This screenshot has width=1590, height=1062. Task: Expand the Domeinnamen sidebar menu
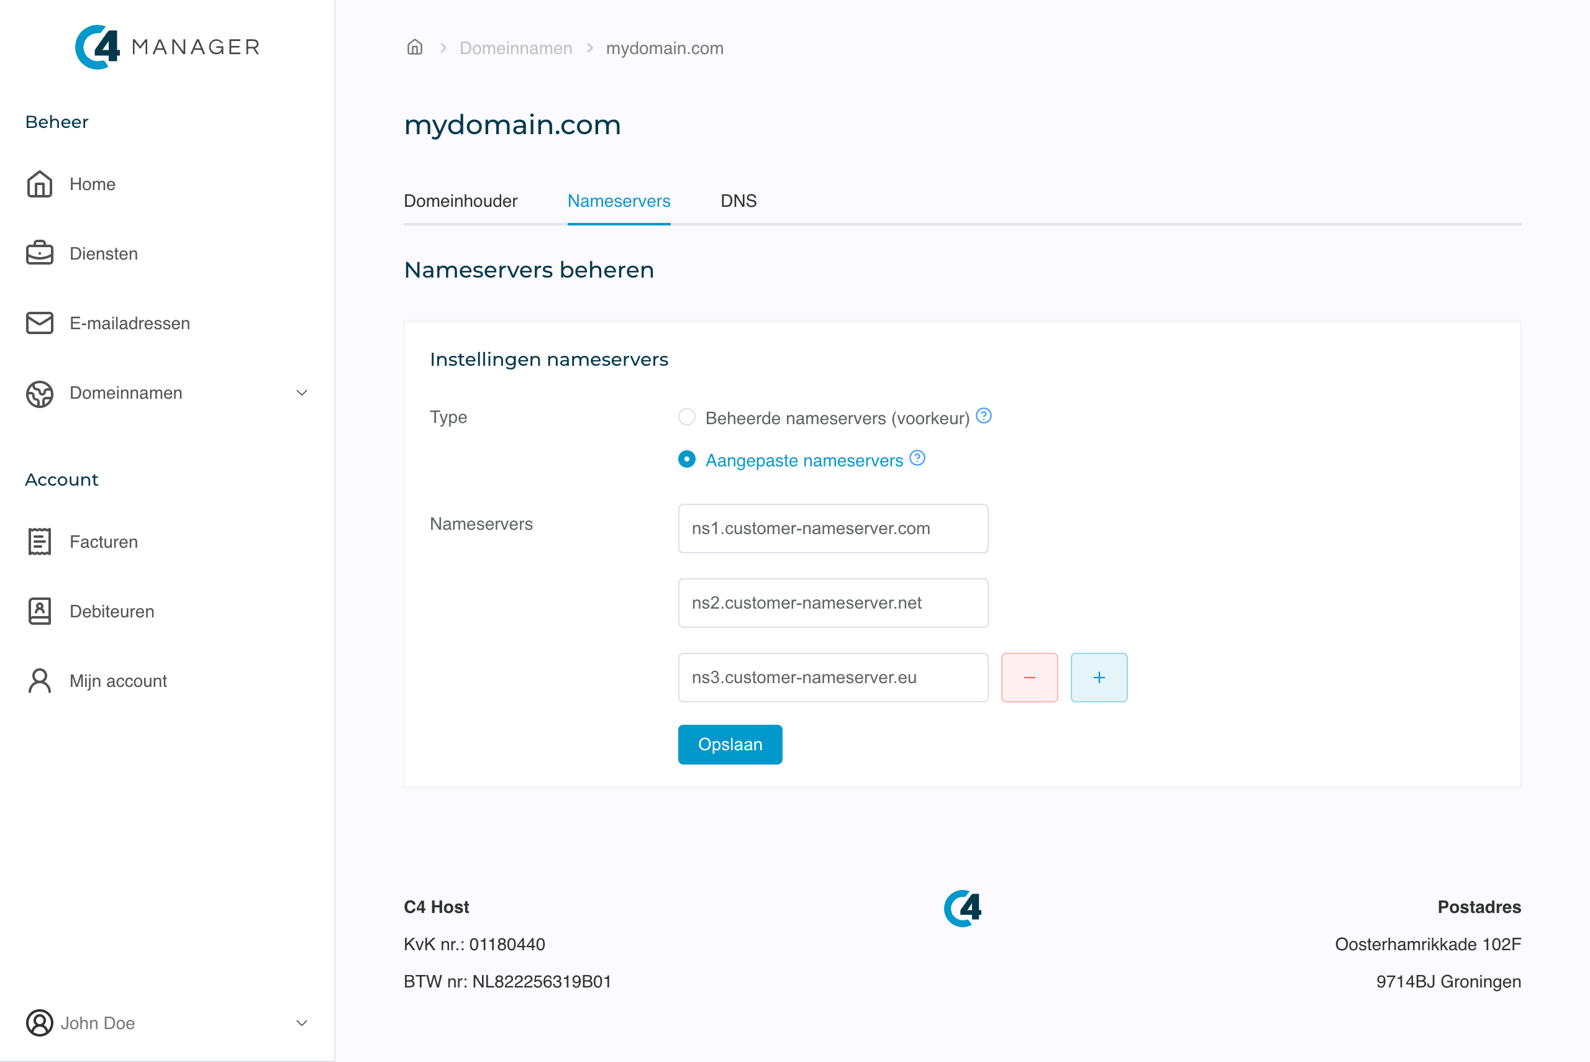302,393
